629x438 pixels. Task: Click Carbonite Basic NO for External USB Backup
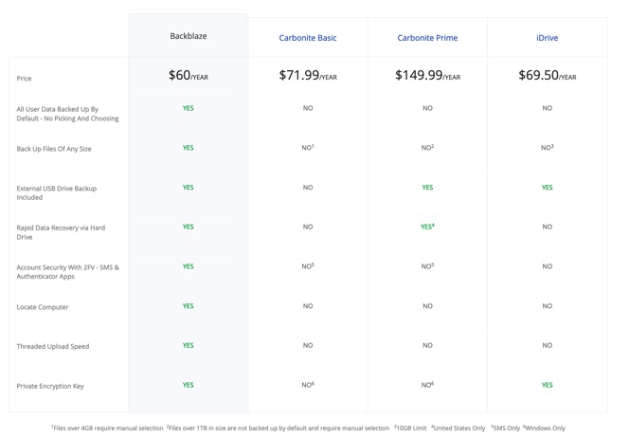(308, 188)
